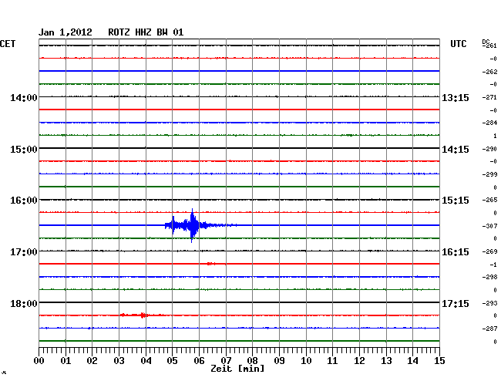Image resolution: width=501 pixels, height=381 pixels.
Task: Select the 17:00 CET time label
Action: tap(24, 252)
